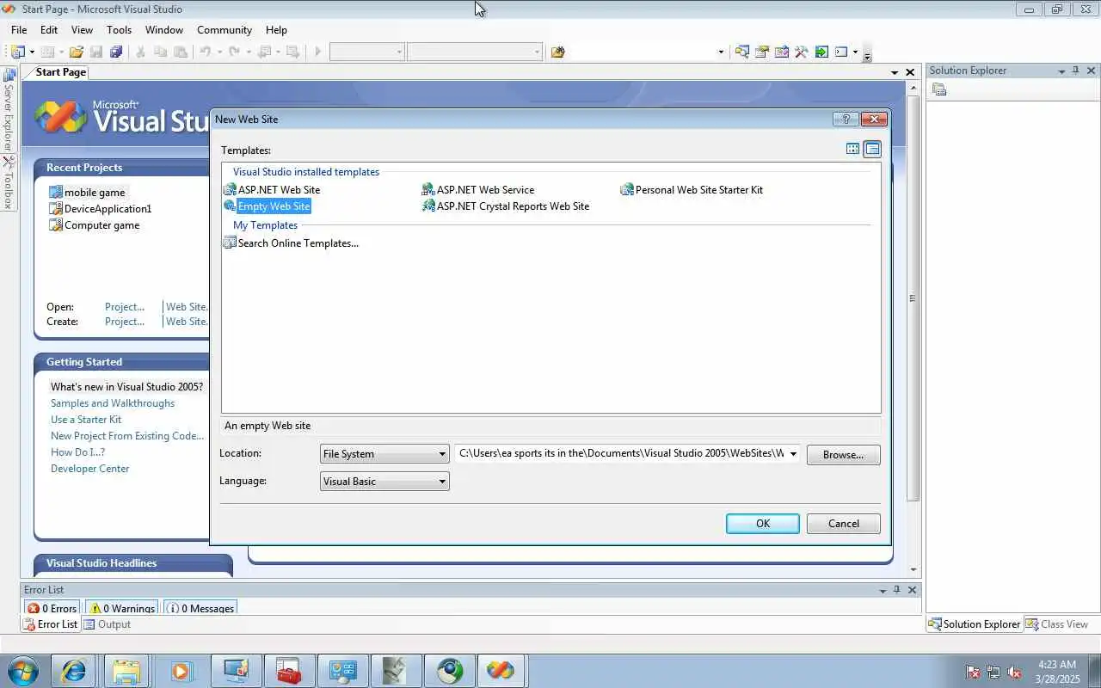Viewport: 1101px width, 688px height.
Task: Open the Properties Window toolbar icon
Action: pos(762,52)
